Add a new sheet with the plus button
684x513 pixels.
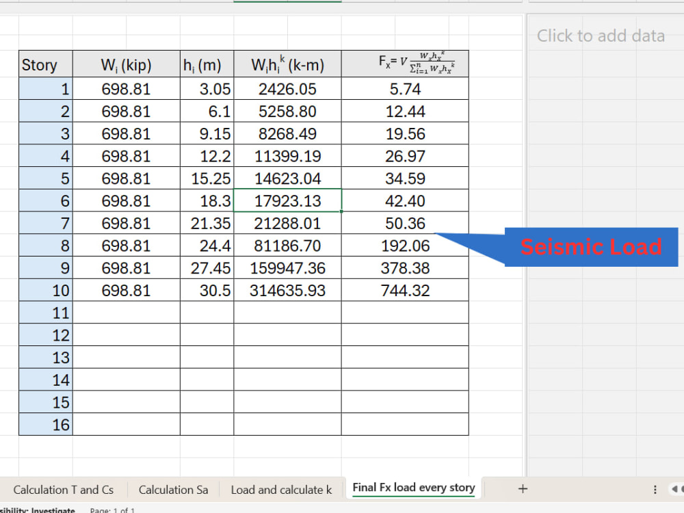coord(523,489)
